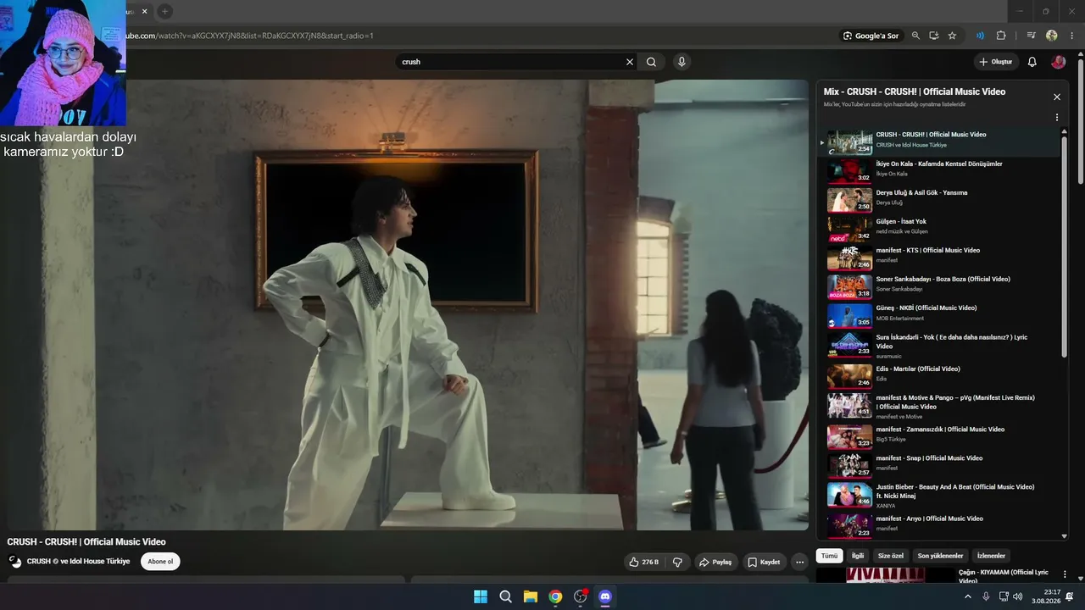Open the taskbar notification bell icon
1085x610 pixels.
(x=1070, y=596)
